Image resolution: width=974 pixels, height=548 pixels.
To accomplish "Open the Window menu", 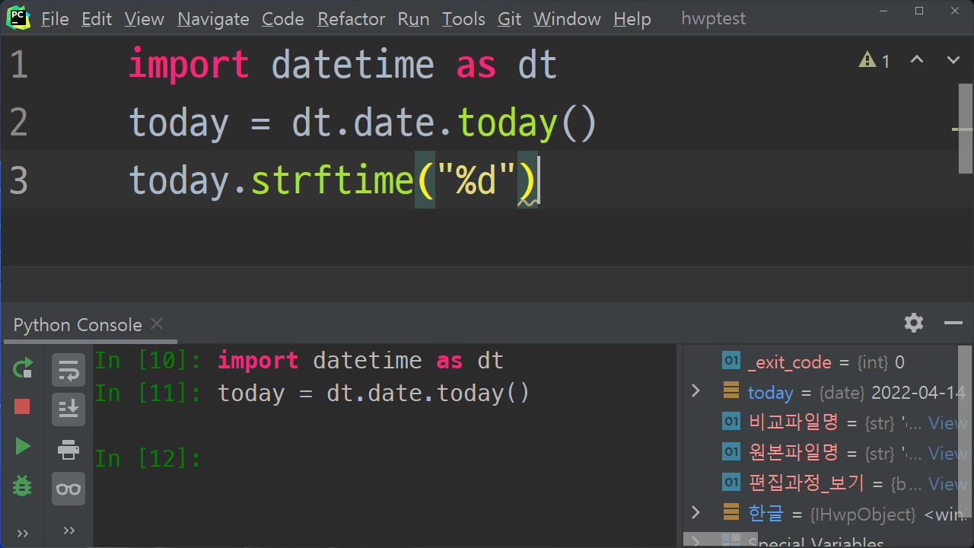I will (x=567, y=19).
